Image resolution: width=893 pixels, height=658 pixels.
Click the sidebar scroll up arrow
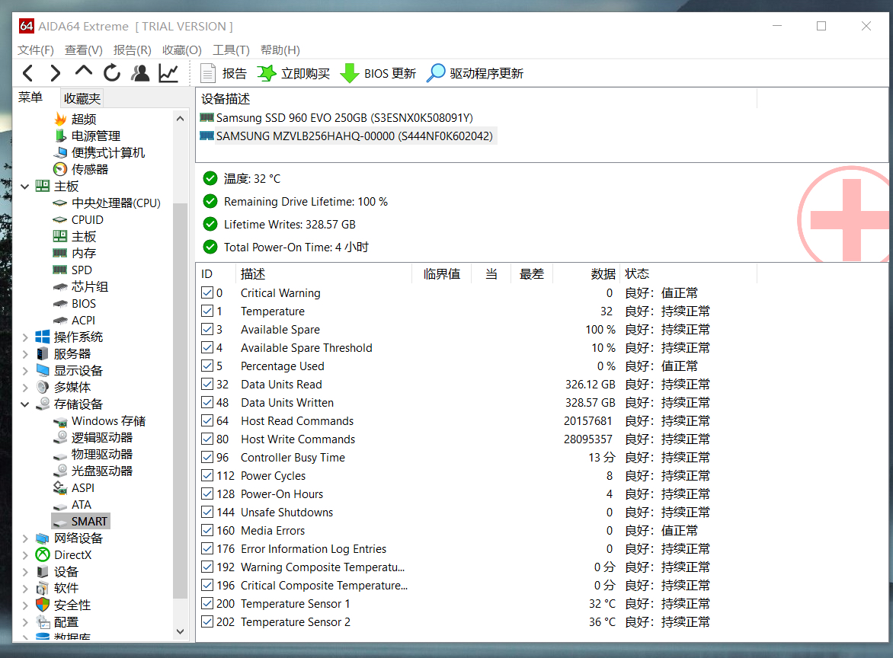(x=180, y=118)
